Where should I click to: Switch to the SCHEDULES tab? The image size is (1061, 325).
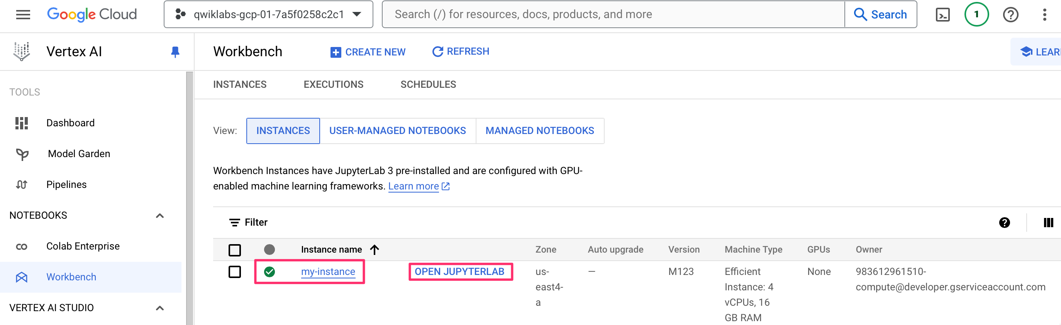point(428,84)
